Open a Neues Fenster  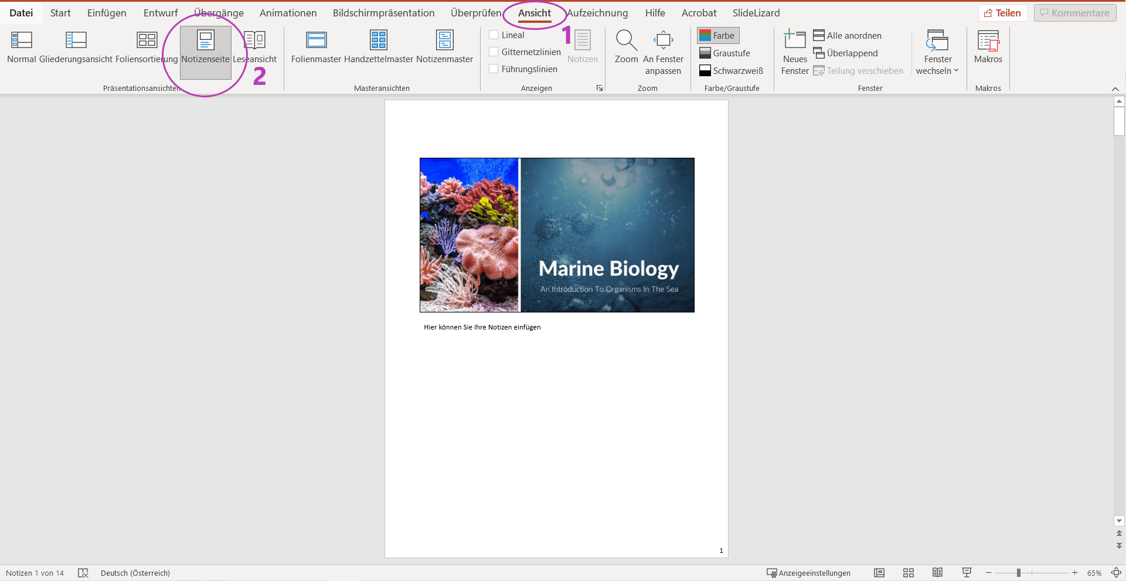point(795,53)
